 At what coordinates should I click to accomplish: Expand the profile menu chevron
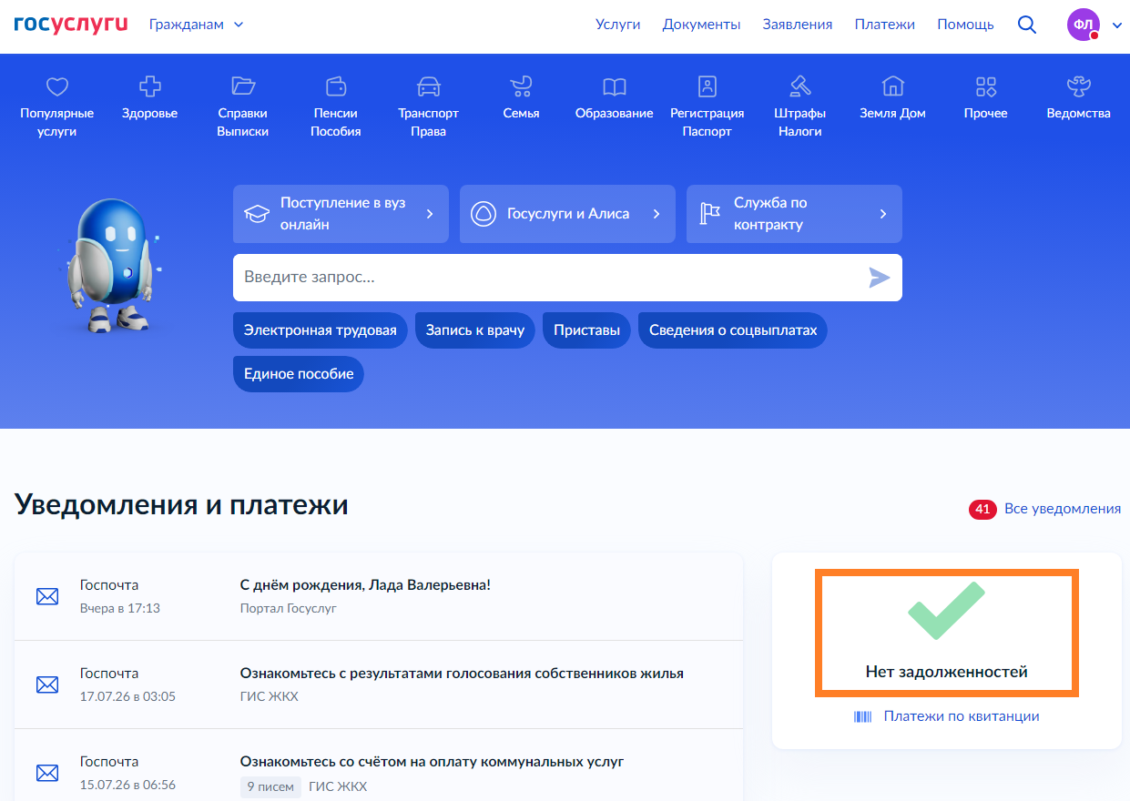pyautogui.click(x=1117, y=25)
